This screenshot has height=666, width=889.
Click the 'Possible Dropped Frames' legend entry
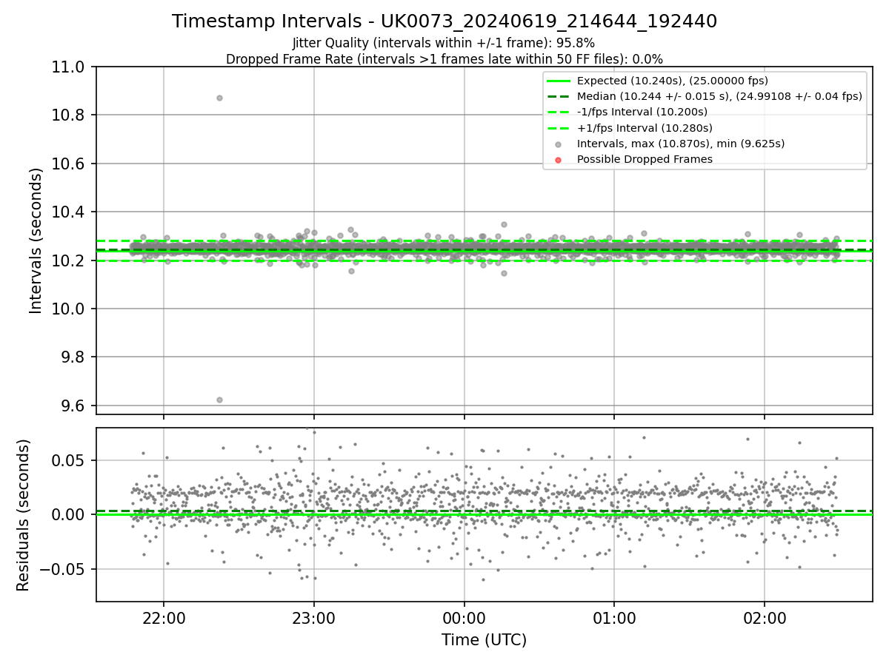click(x=645, y=159)
